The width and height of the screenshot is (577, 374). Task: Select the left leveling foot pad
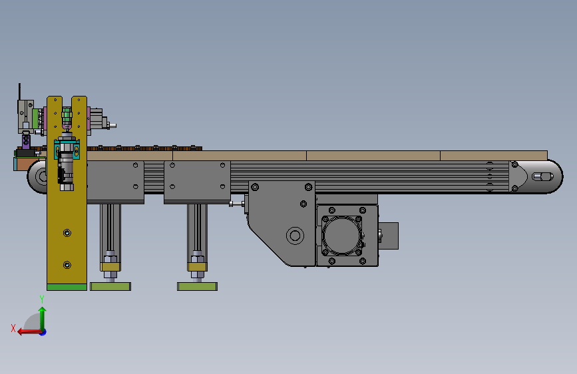click(110, 286)
